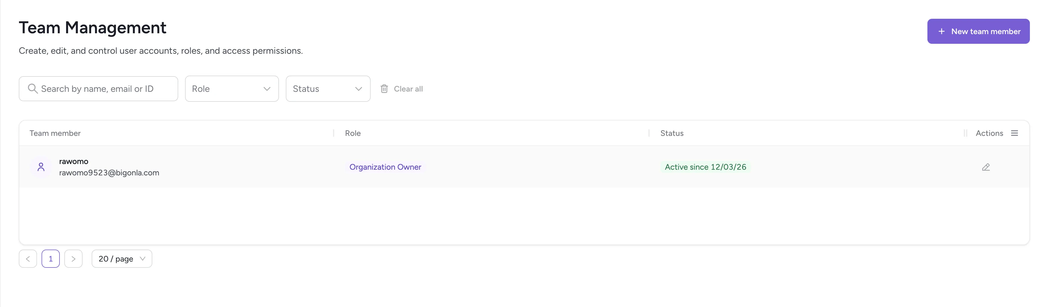Click the trash icon beside Clear all
This screenshot has height=307, width=1039.
384,88
